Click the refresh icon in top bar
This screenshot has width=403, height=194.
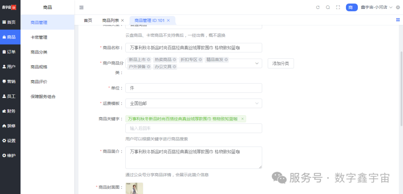point(318,7)
